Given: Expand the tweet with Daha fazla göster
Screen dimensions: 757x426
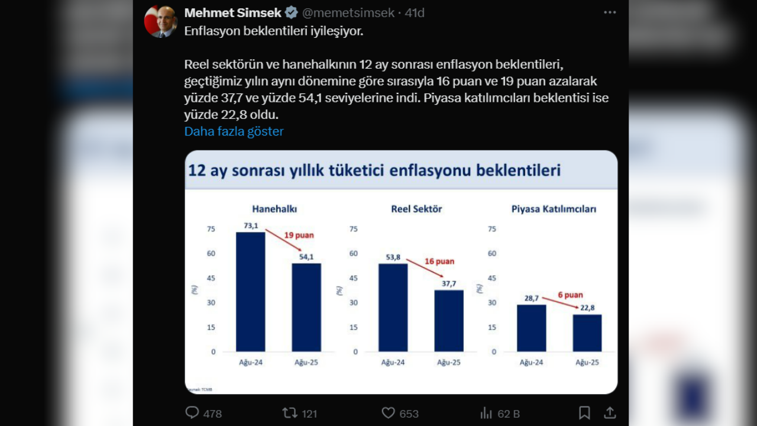Looking at the screenshot, I should click(233, 131).
